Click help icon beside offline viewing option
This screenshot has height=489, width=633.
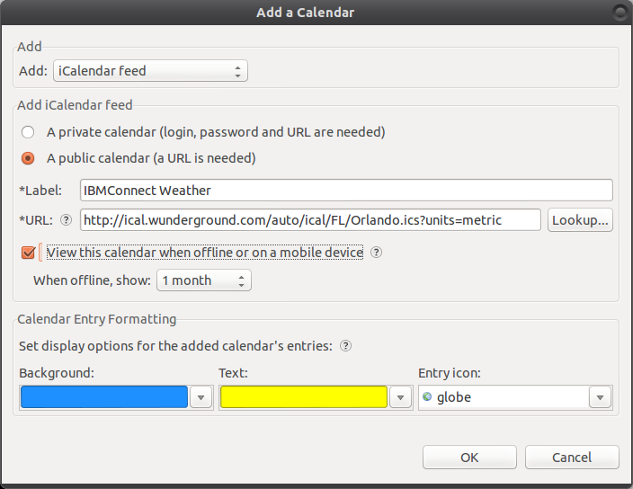376,253
